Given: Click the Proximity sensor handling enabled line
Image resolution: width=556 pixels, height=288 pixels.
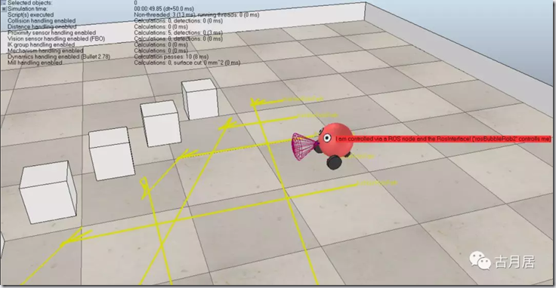Looking at the screenshot, I should [52, 32].
